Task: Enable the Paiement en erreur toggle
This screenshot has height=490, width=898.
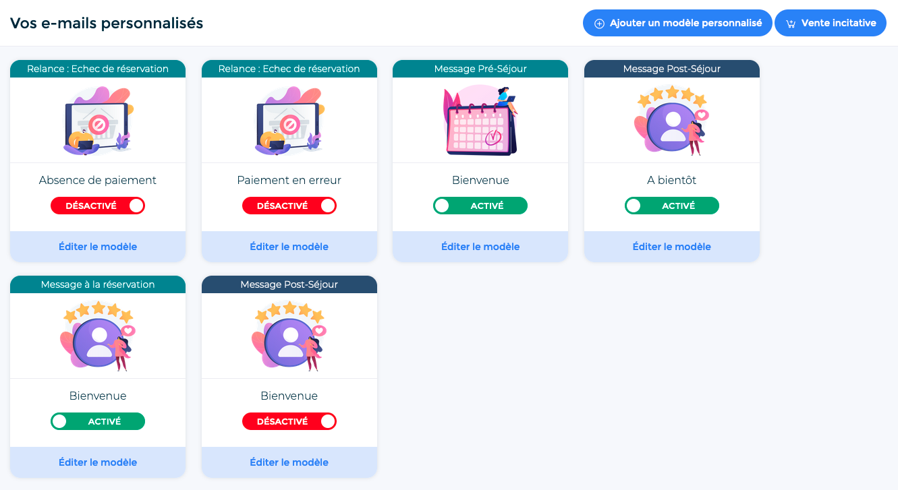Action: point(289,206)
